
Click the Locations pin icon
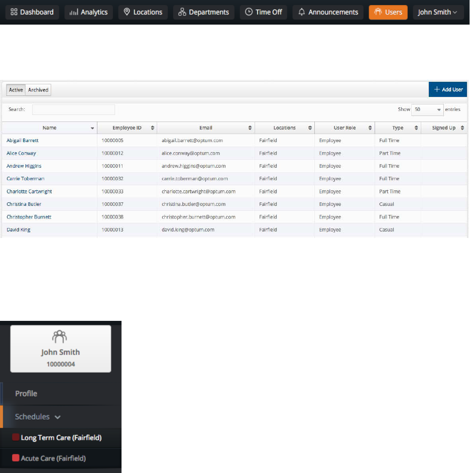pyautogui.click(x=127, y=12)
